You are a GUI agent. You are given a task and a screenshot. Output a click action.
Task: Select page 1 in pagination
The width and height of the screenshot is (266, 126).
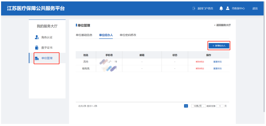tap(186, 106)
